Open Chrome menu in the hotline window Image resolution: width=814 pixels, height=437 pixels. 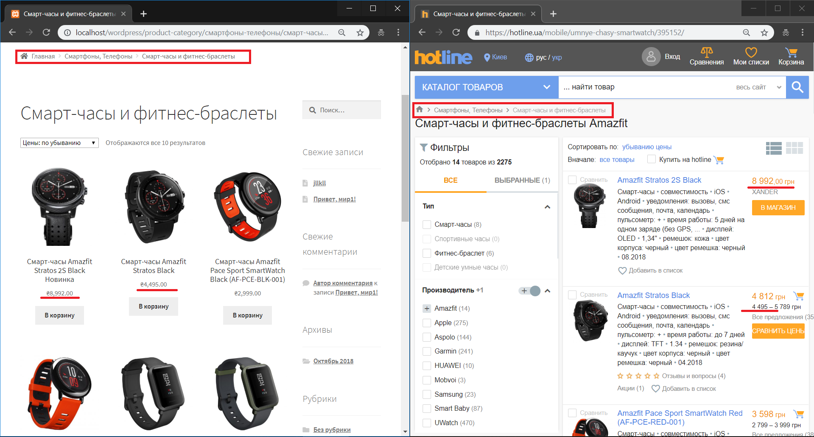(x=803, y=32)
